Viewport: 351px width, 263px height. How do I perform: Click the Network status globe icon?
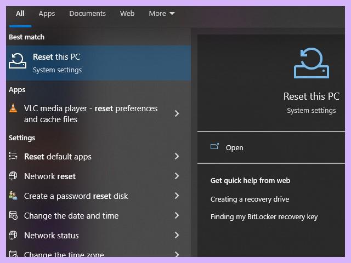click(x=13, y=235)
